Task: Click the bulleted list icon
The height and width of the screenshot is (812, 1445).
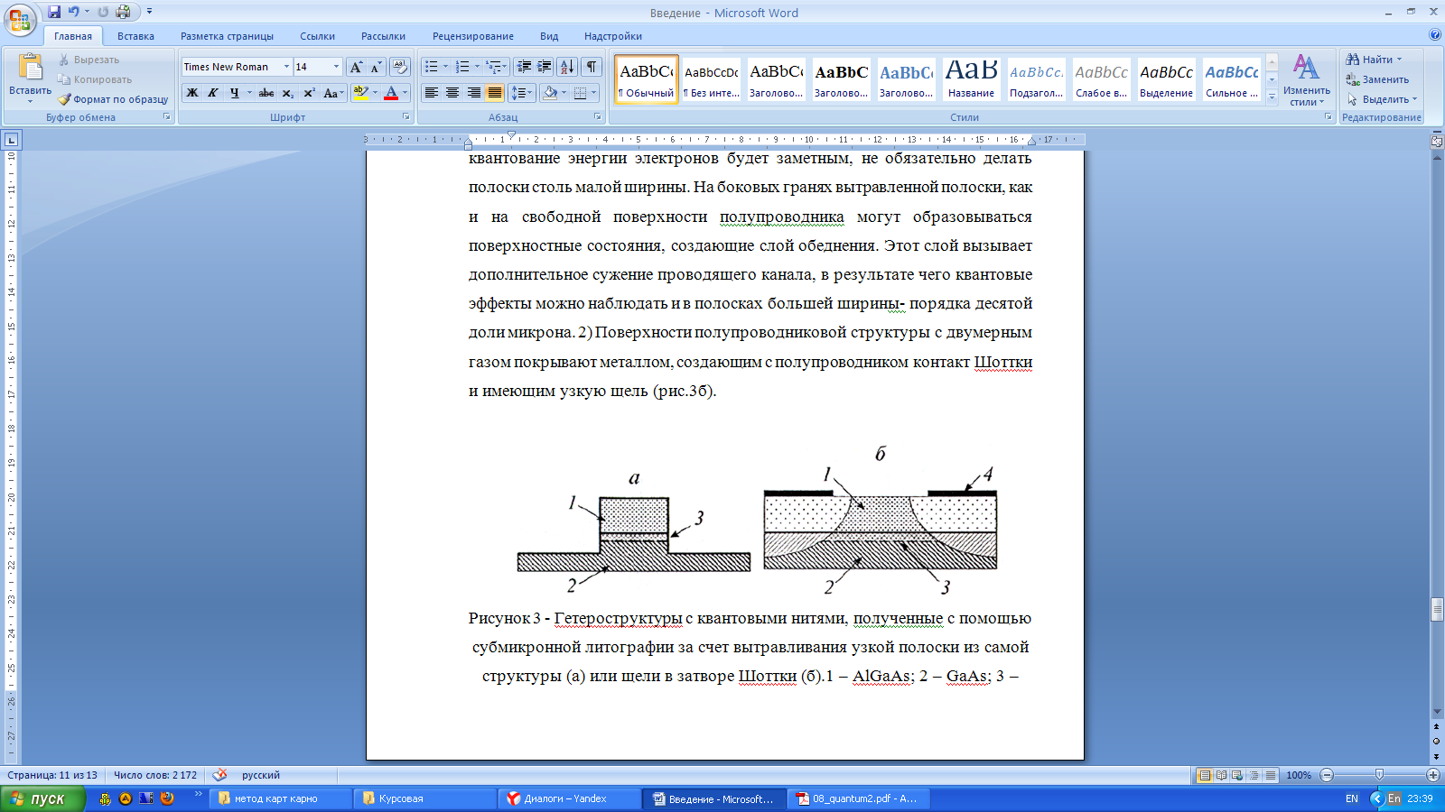Action: [x=432, y=67]
